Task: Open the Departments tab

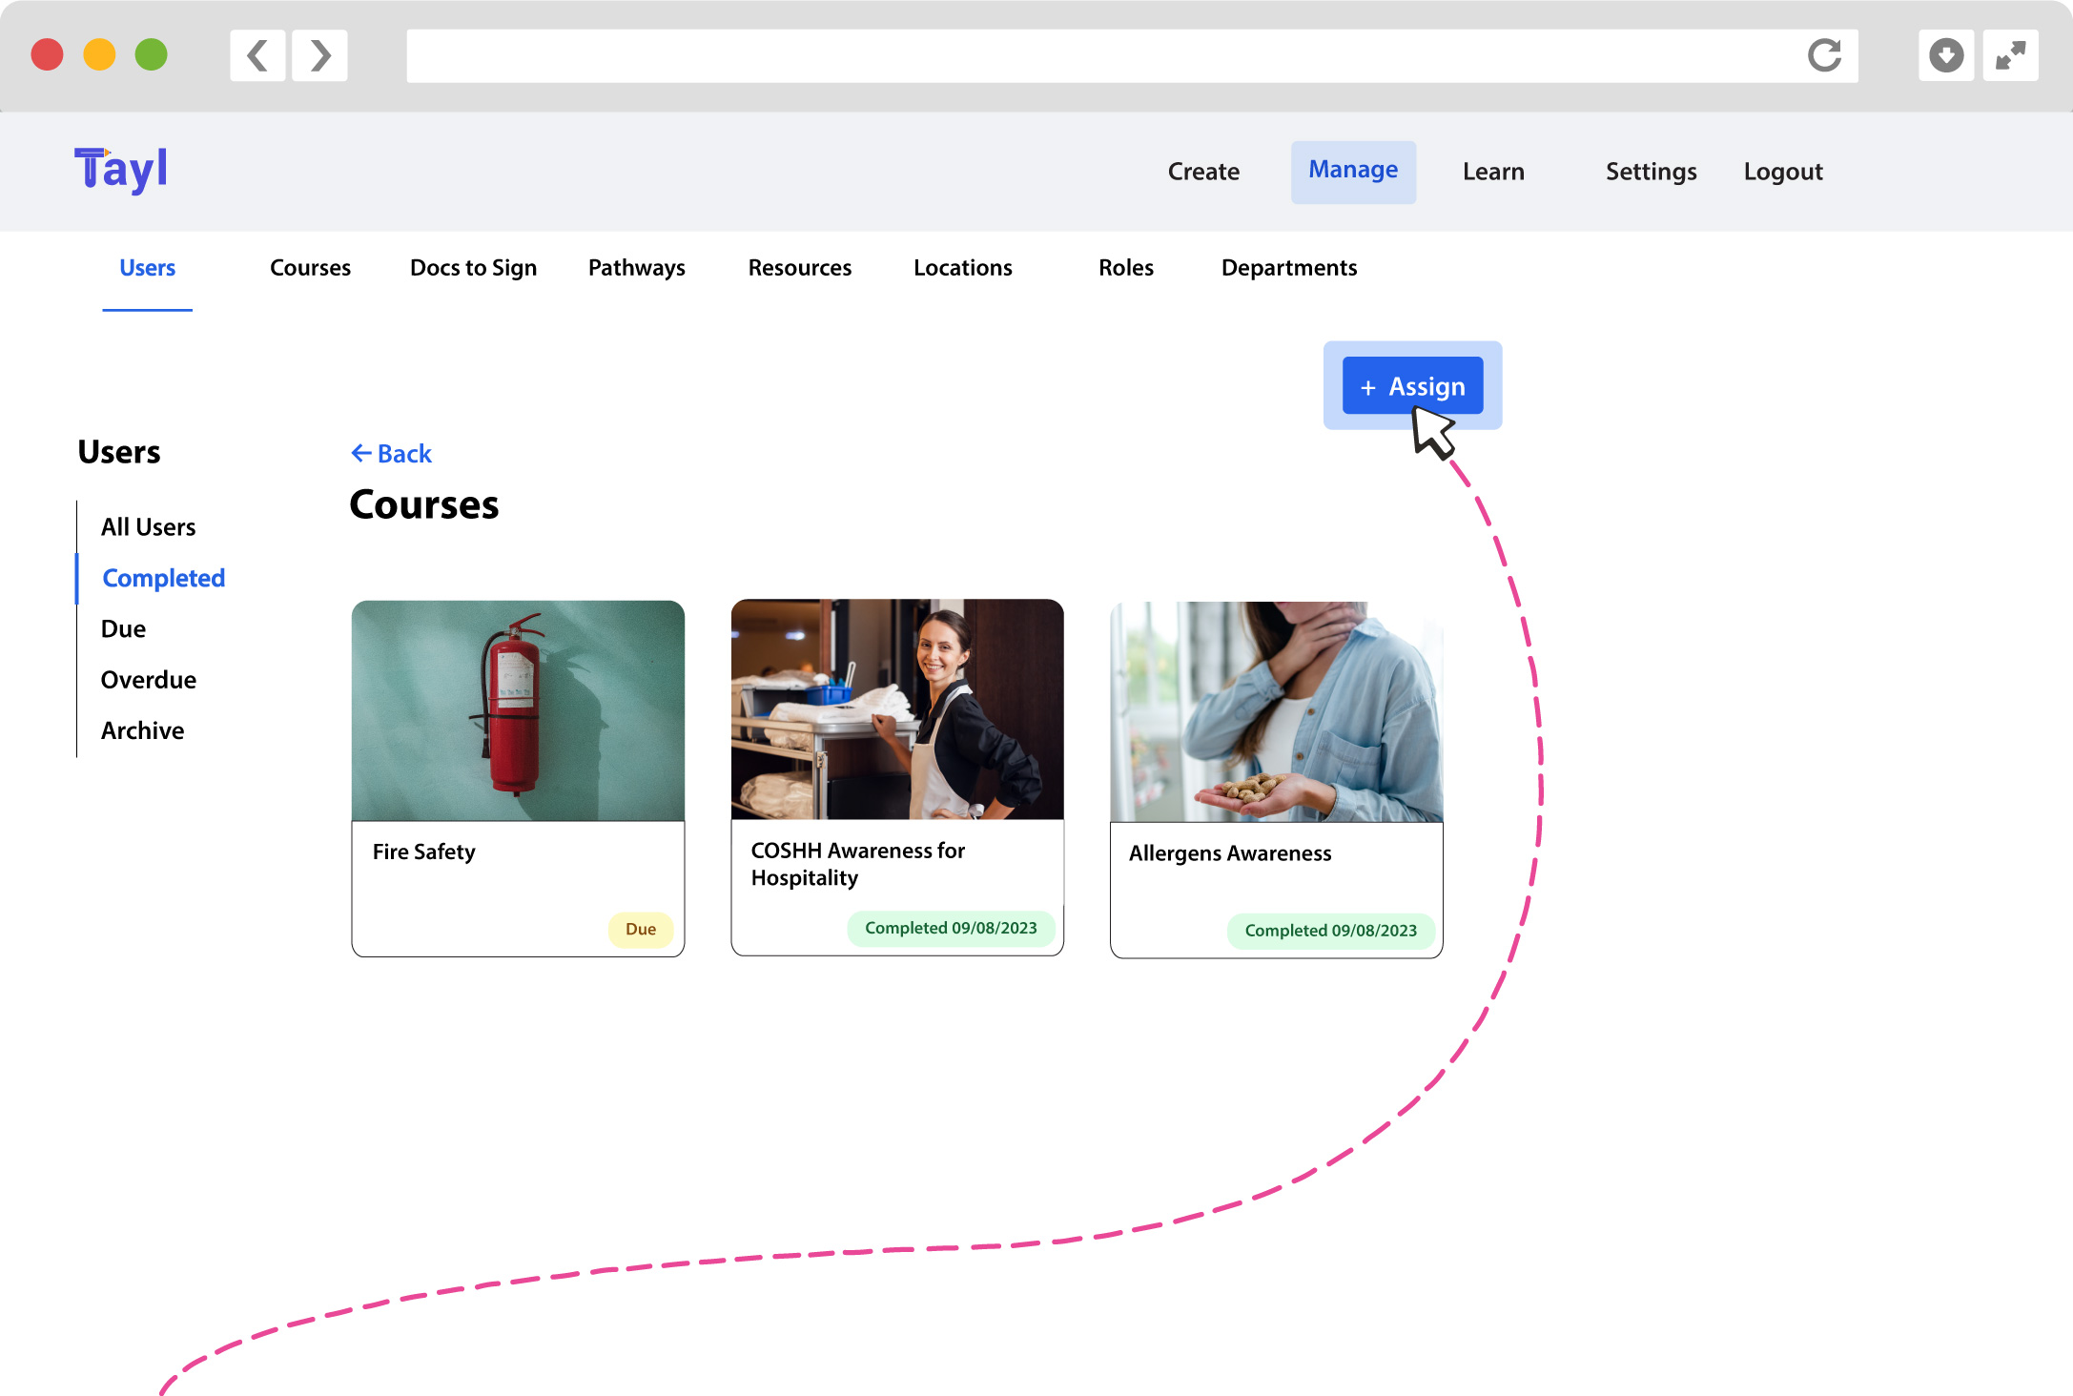Action: 1288,268
